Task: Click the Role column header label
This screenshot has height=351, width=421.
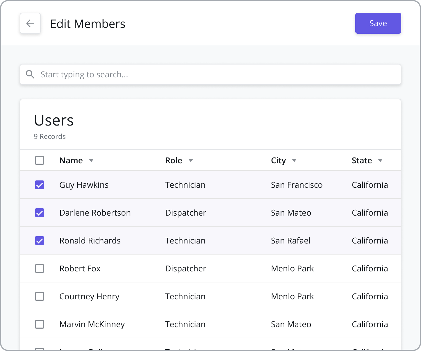Action: [x=174, y=160]
